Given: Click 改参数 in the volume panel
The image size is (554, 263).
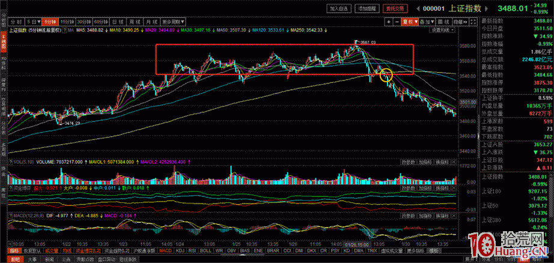Looking at the screenshot, I should point(408,162).
